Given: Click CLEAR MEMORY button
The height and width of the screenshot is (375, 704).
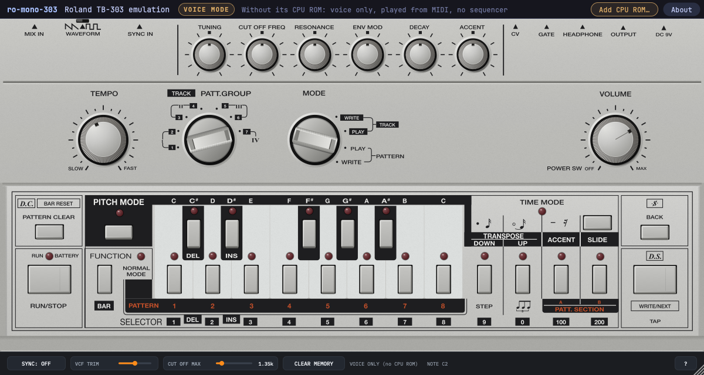Looking at the screenshot, I should pos(314,364).
